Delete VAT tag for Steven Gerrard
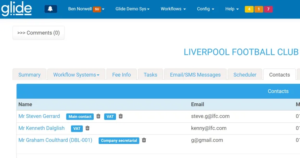 click(121, 116)
